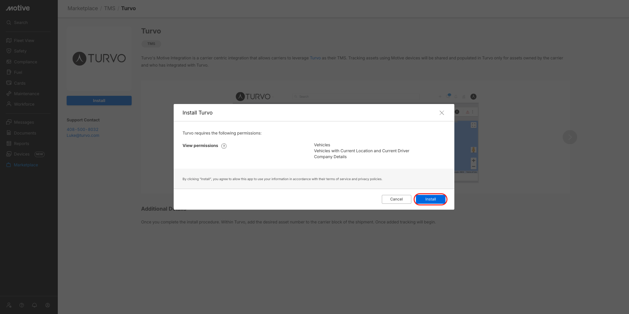This screenshot has height=314, width=629.
Task: Click the View permissions help icon
Action: pyautogui.click(x=224, y=146)
